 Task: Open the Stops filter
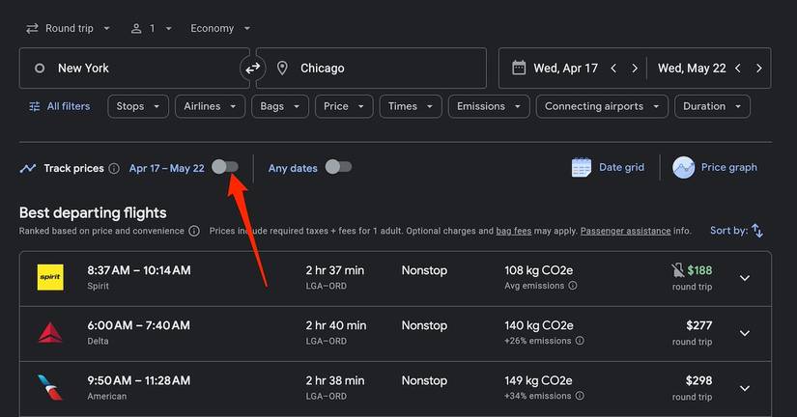(x=137, y=106)
